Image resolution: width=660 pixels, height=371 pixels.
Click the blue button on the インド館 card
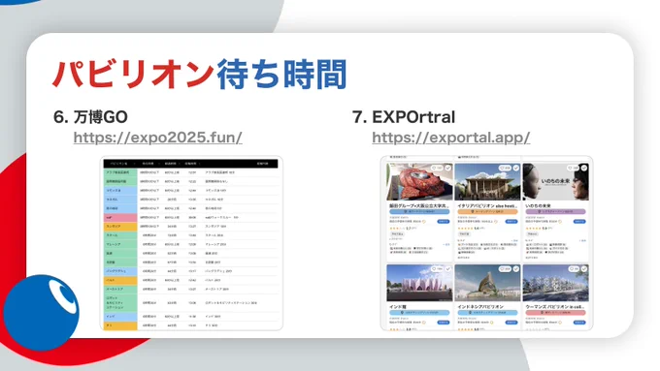coord(444,323)
